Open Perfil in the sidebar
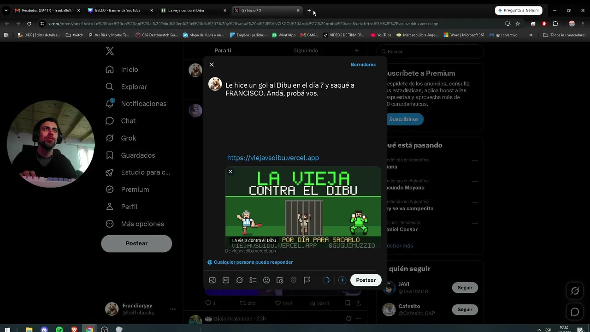Screen dimensions: 590x332 click(x=122, y=207)
